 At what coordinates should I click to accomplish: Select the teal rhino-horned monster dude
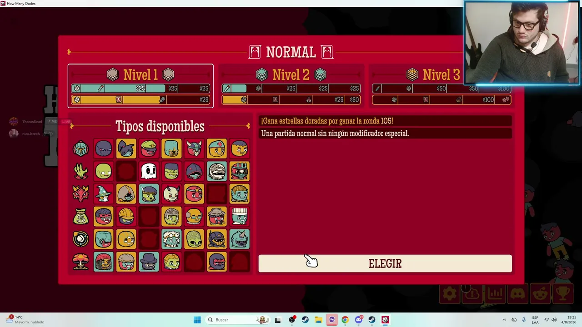coord(240,239)
